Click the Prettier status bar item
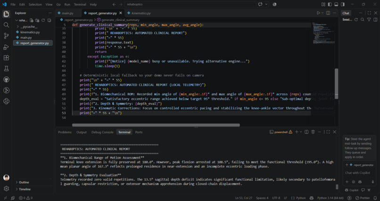 point(363,198)
